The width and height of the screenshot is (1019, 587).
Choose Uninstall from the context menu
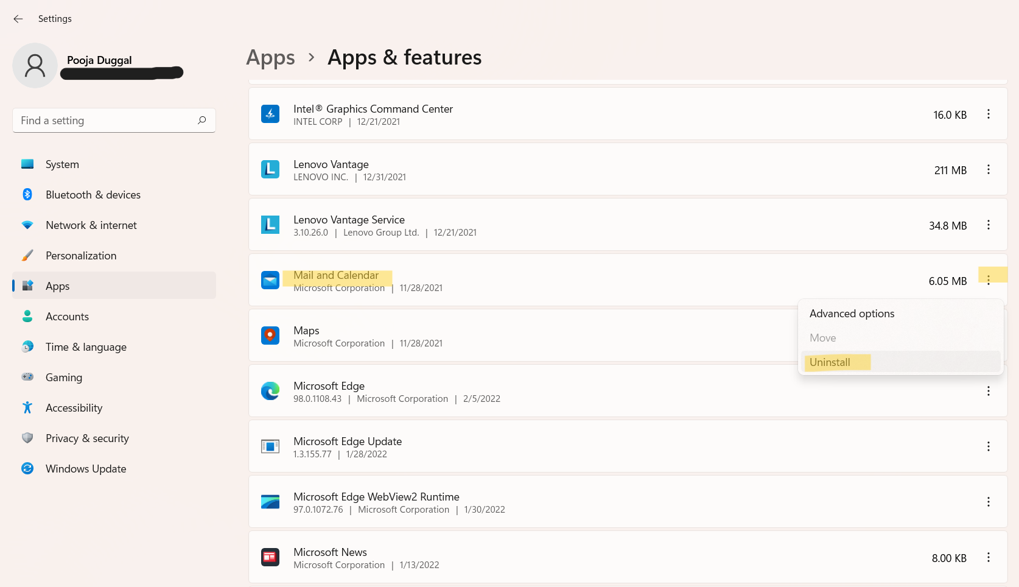pos(901,362)
